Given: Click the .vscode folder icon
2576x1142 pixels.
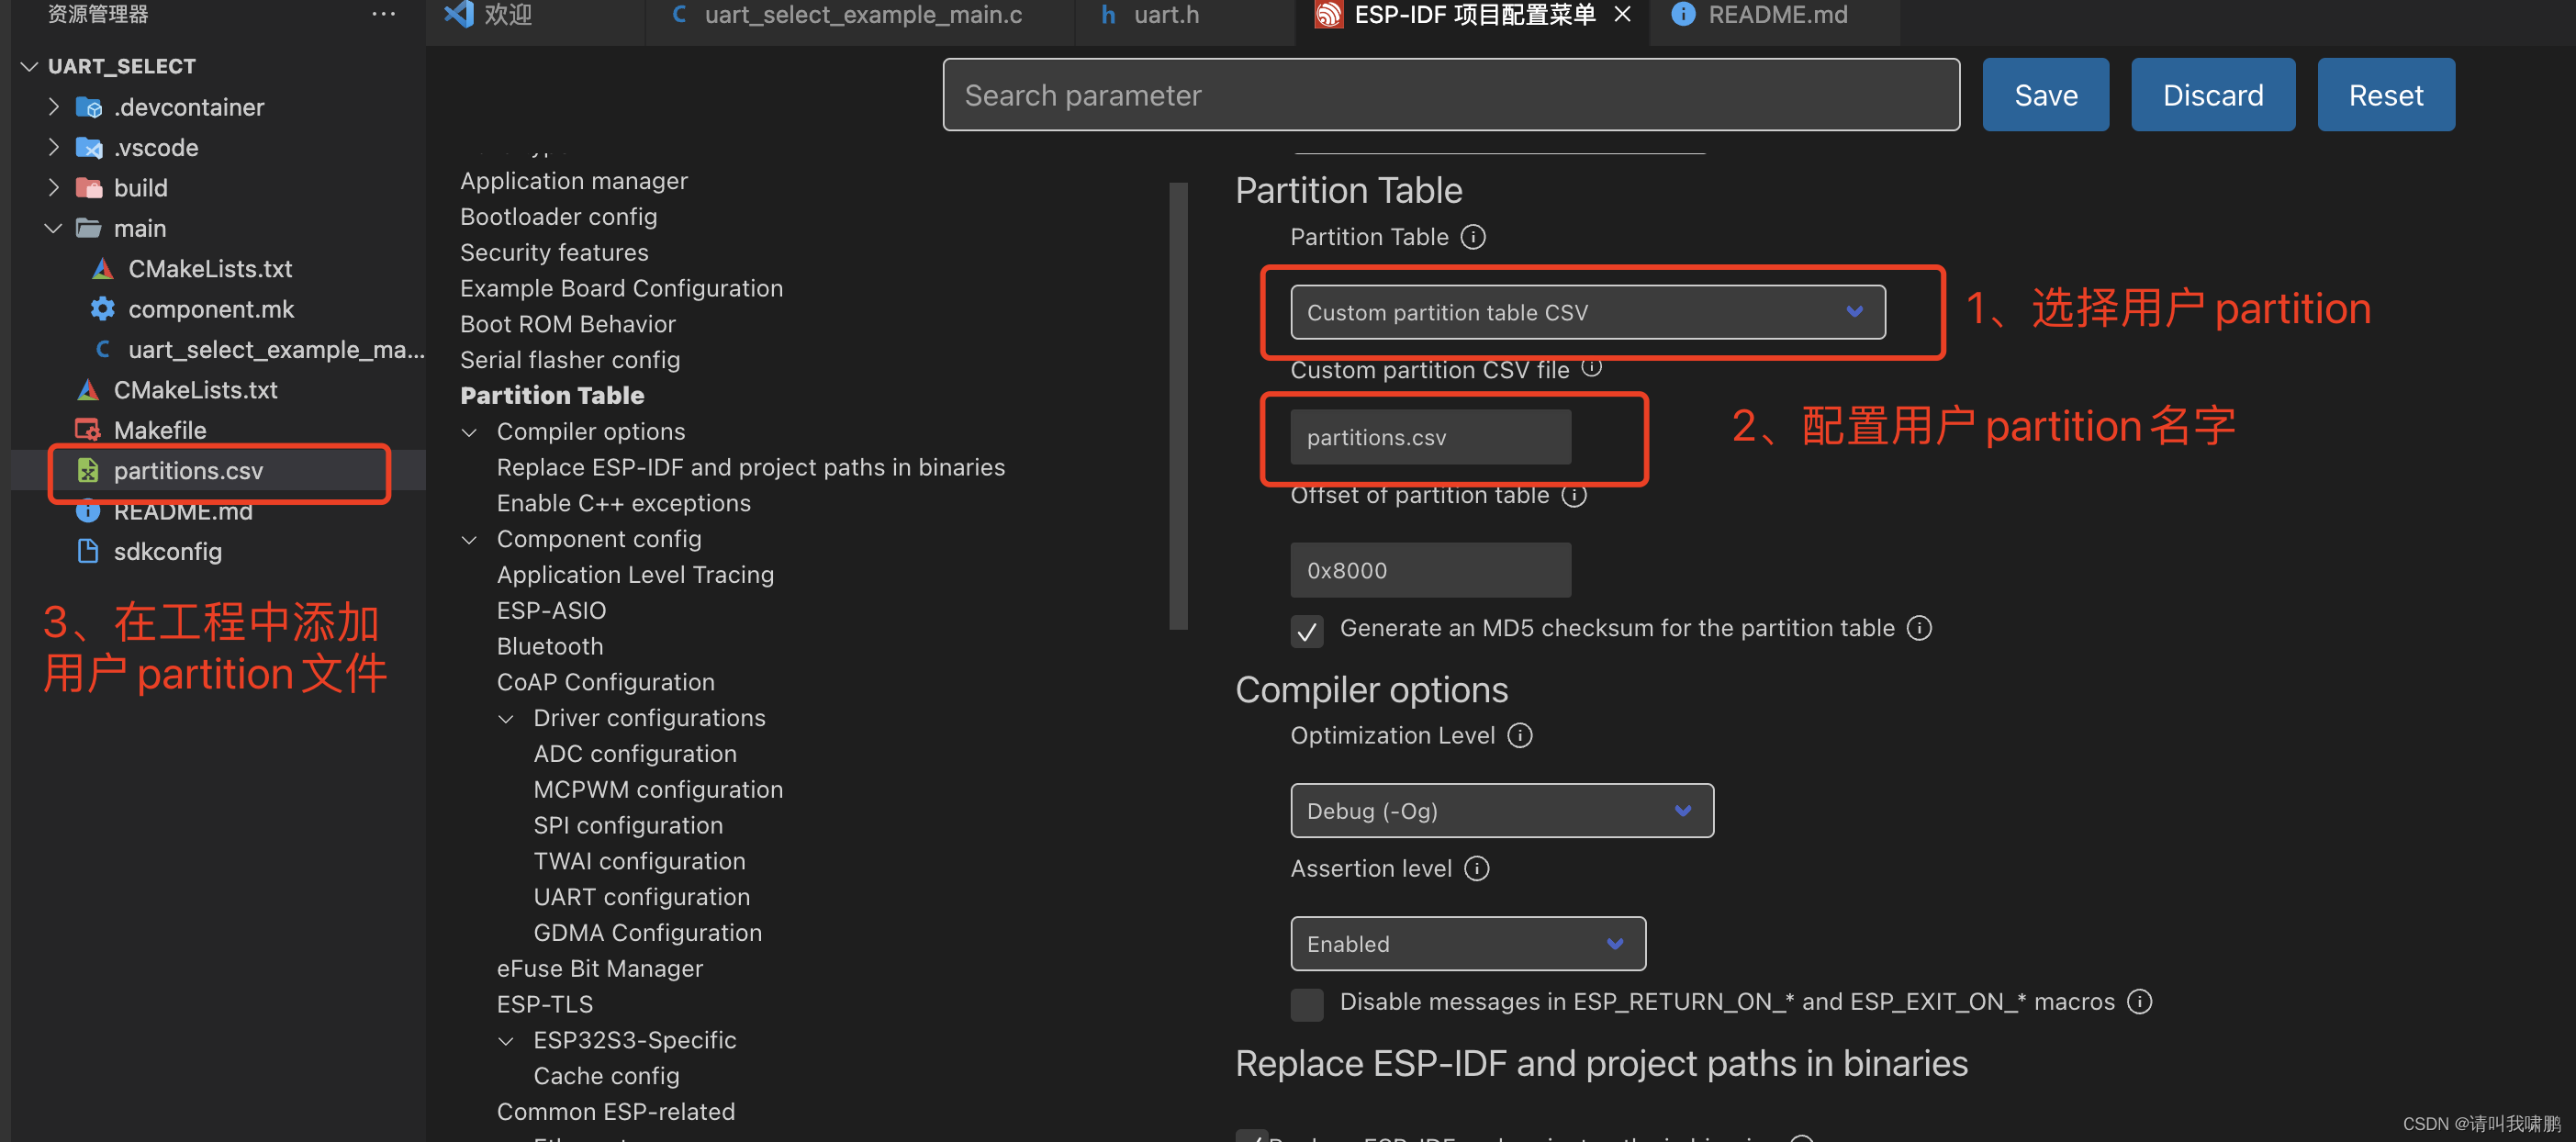Looking at the screenshot, I should 89,148.
